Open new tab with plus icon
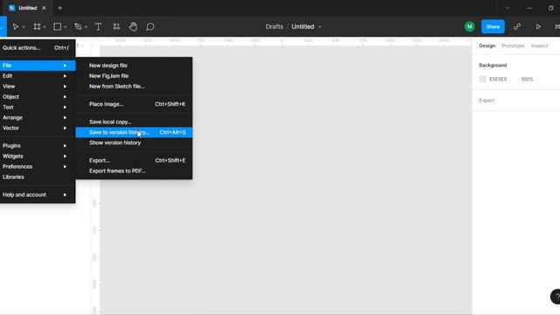Viewport: 560px width, 315px height. 60,8
